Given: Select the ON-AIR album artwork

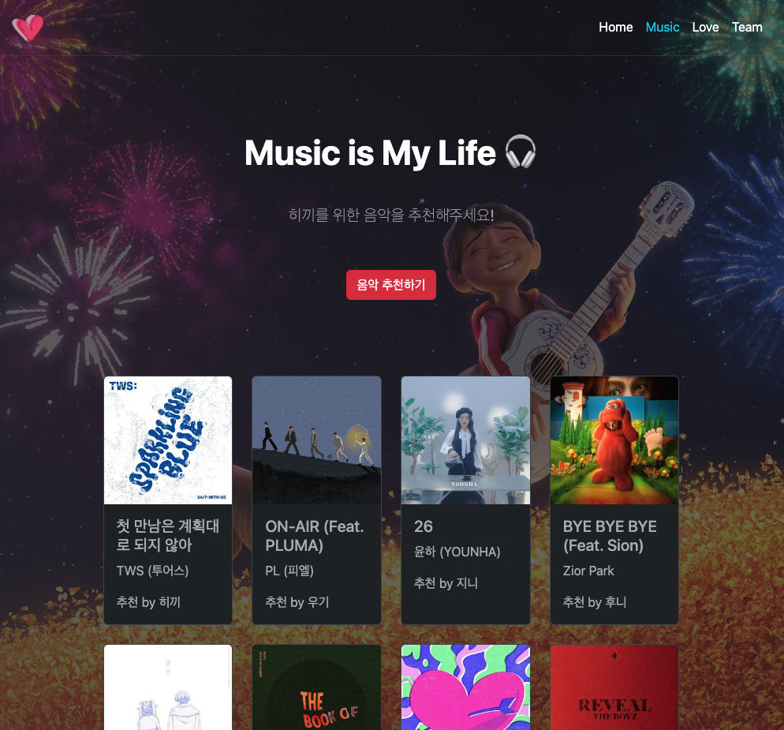Looking at the screenshot, I should click(316, 440).
